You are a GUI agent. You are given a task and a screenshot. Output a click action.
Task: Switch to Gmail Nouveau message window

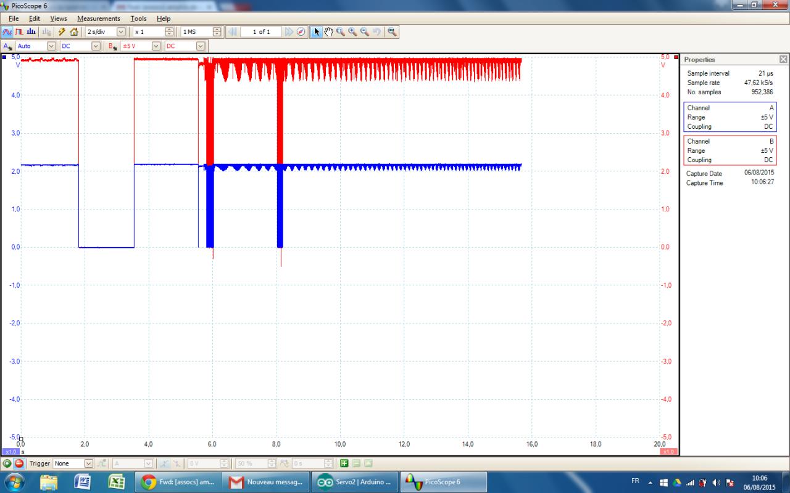(x=267, y=482)
